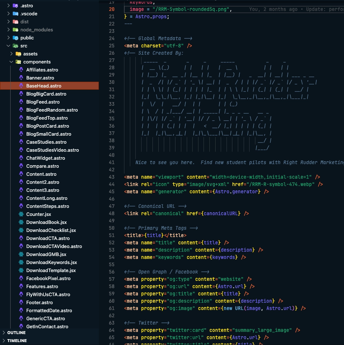Click Astro icon beside Compare.astro
The height and width of the screenshot is (345, 344).
click(x=21, y=166)
